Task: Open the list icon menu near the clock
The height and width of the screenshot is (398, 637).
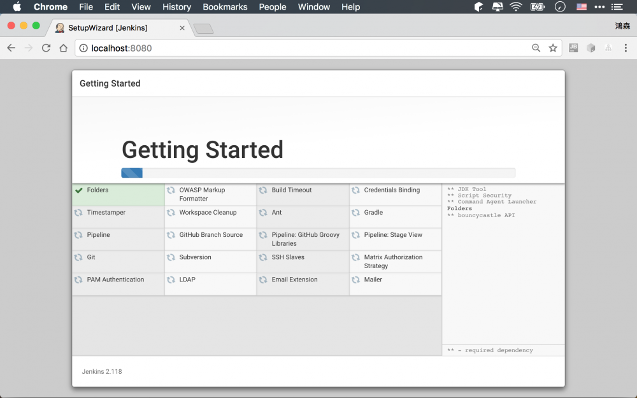Action: [x=617, y=7]
